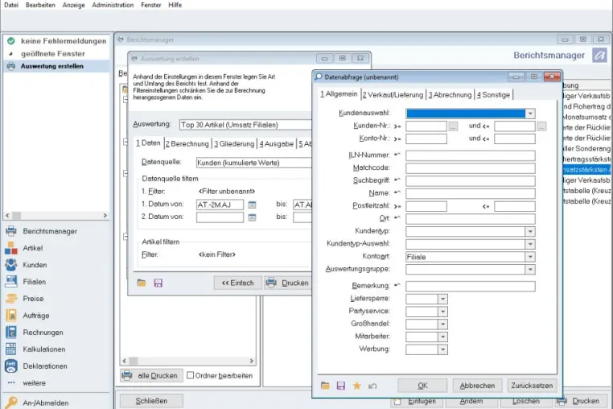
Task: Open the Großhandel dropdown
Action: click(x=442, y=324)
